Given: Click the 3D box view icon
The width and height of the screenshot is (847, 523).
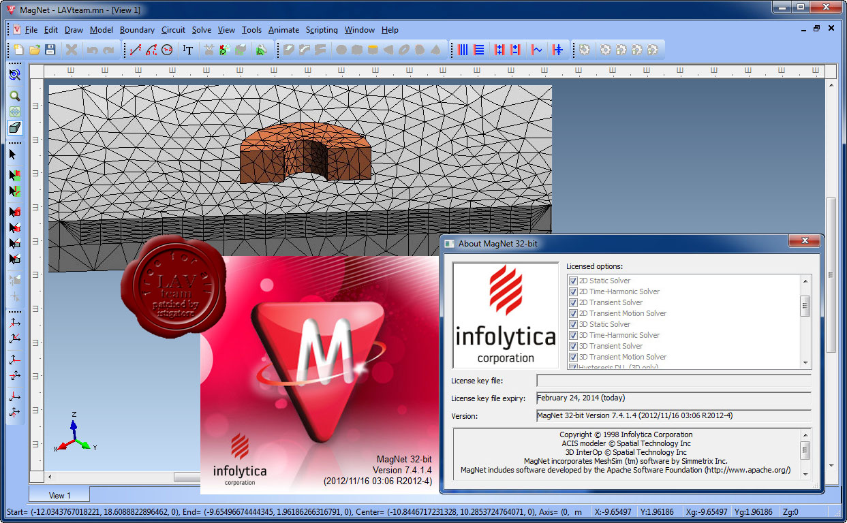Looking at the screenshot, I should point(14,127).
